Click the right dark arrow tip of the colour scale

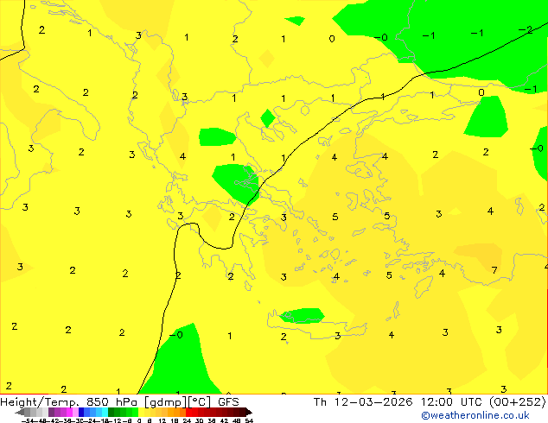tap(250, 413)
